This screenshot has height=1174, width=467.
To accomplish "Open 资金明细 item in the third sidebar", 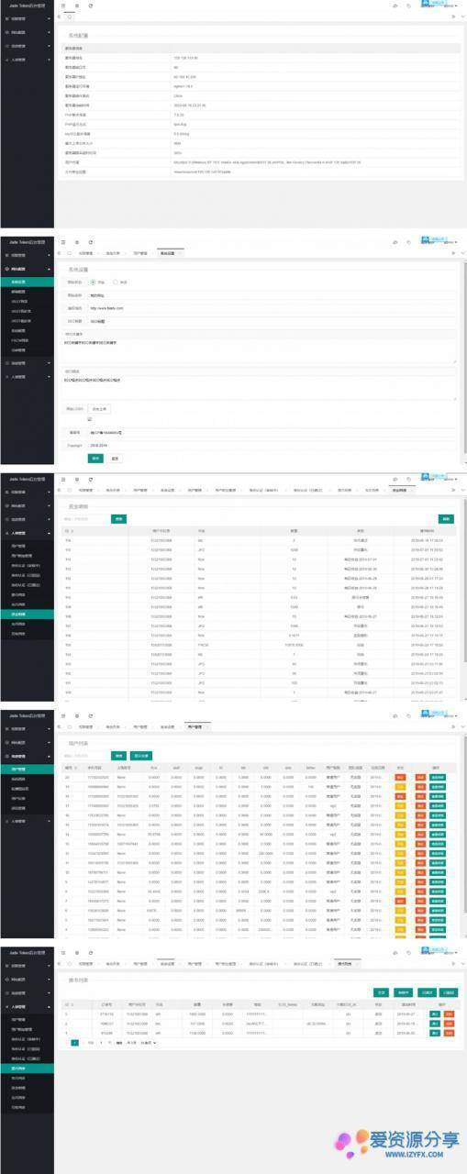I will click(x=27, y=615).
